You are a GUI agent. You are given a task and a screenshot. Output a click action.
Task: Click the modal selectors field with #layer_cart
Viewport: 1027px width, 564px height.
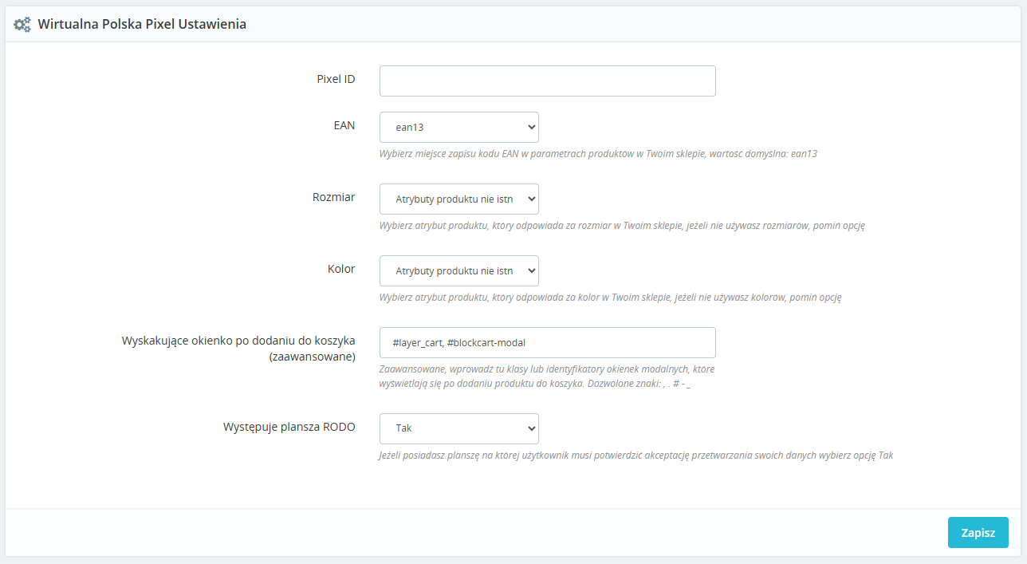tap(547, 342)
